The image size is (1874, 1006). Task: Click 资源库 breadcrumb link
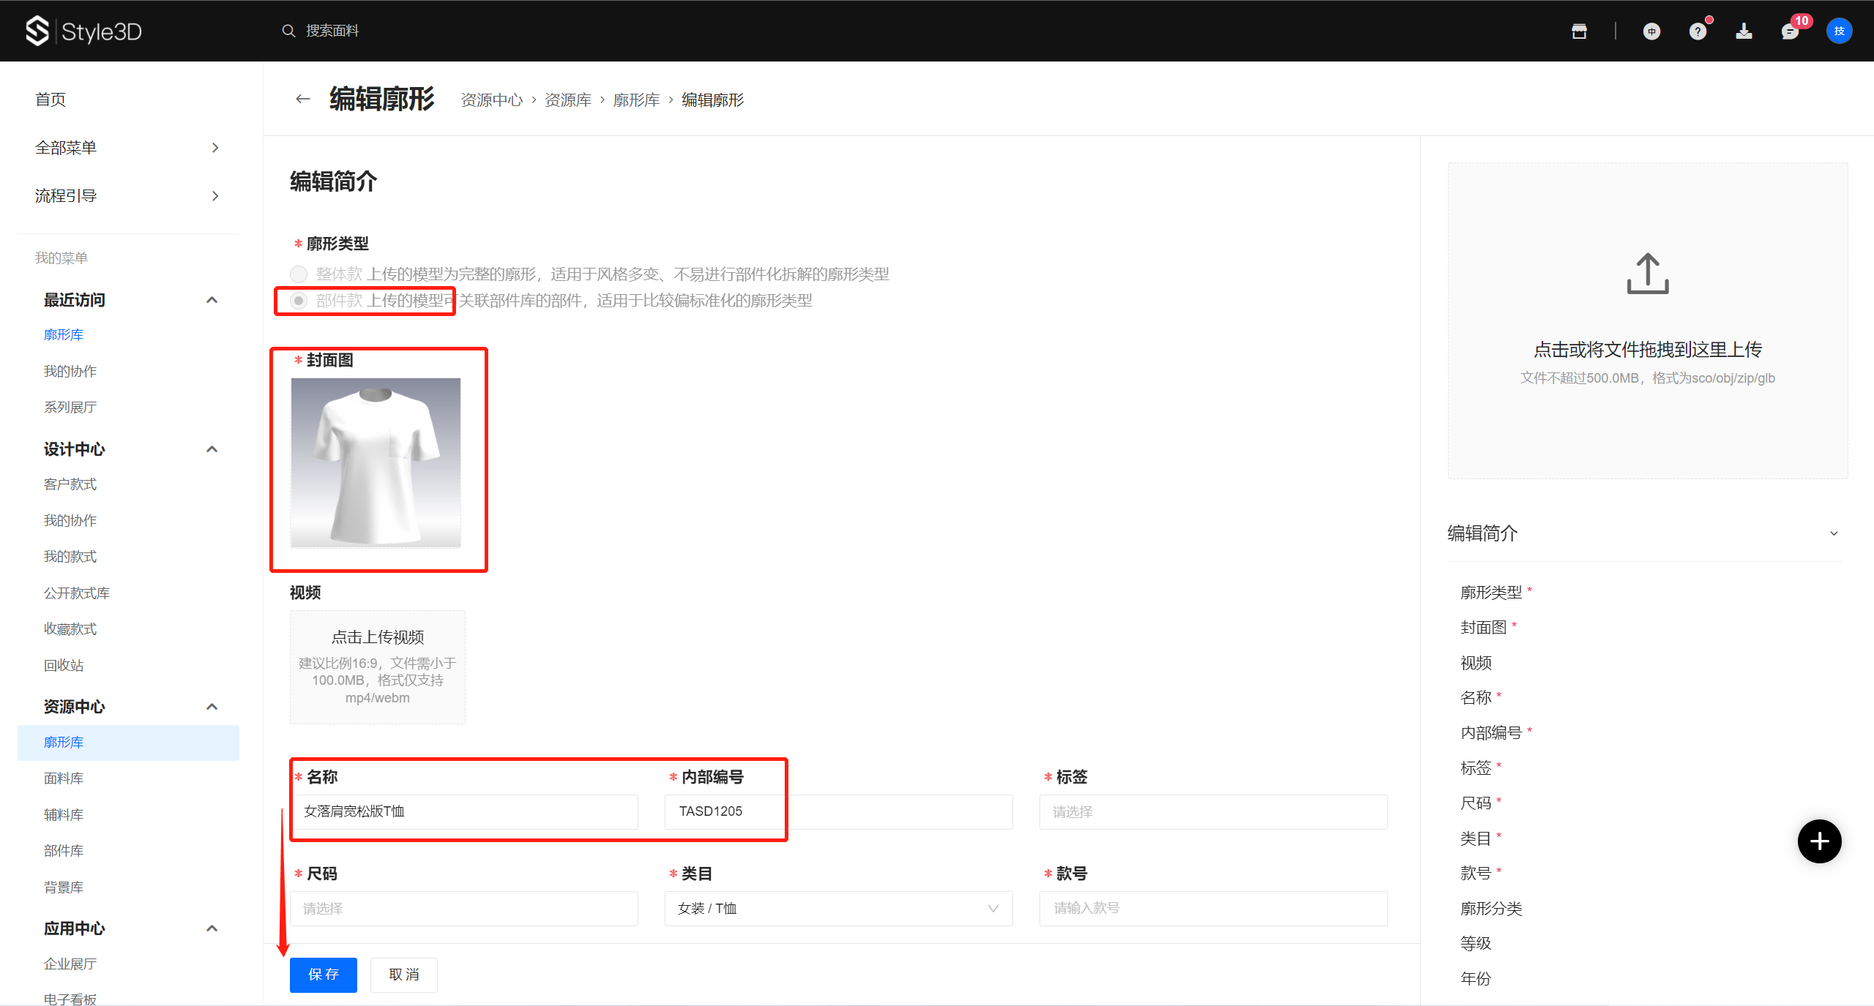pos(567,100)
